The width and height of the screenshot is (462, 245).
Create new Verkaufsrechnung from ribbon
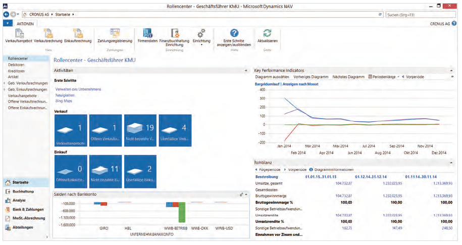pyautogui.click(x=48, y=36)
